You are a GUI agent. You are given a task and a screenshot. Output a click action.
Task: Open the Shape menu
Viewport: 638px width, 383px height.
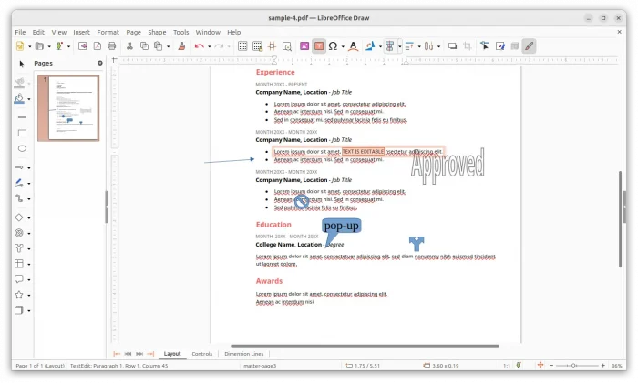(x=157, y=32)
